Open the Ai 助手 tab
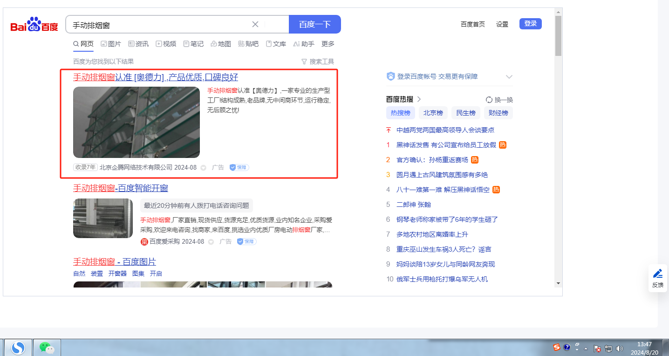 304,44
